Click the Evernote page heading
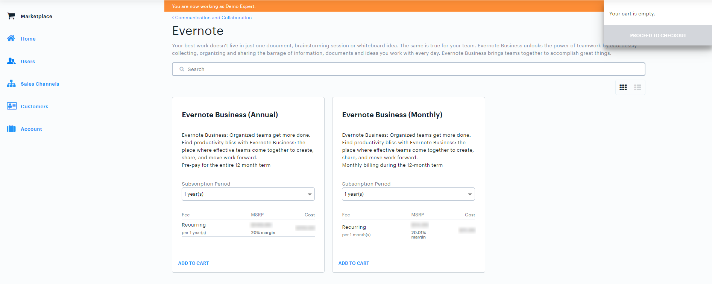The image size is (712, 284). tap(198, 31)
